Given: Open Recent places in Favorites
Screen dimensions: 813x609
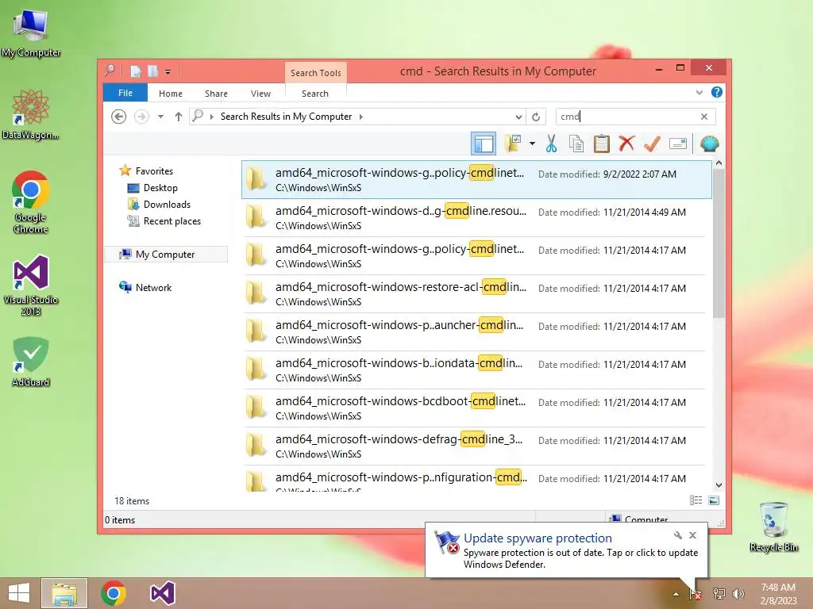Looking at the screenshot, I should coord(172,221).
